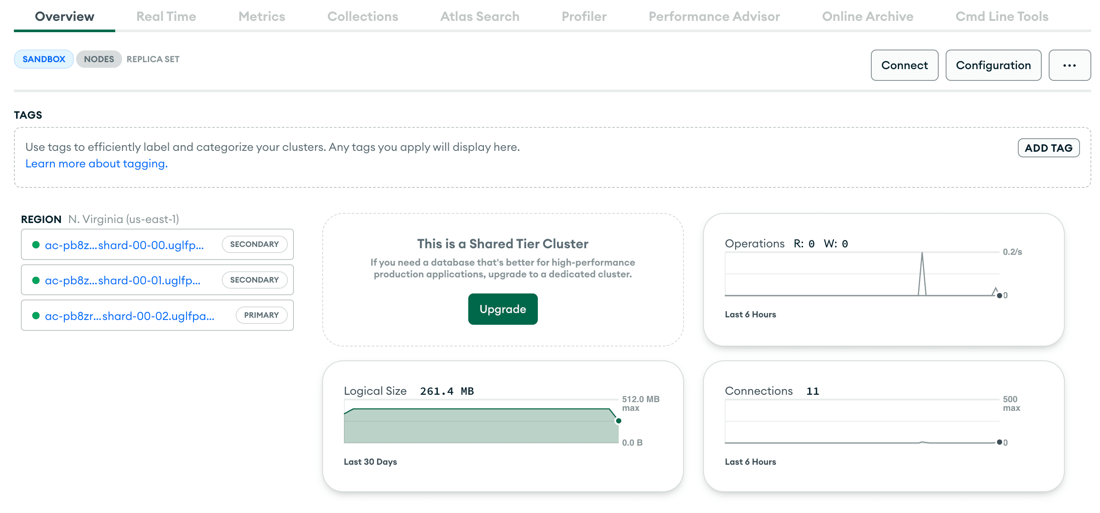Open the three-dots more options menu
Screen dimensions: 1100x513
(x=1069, y=65)
